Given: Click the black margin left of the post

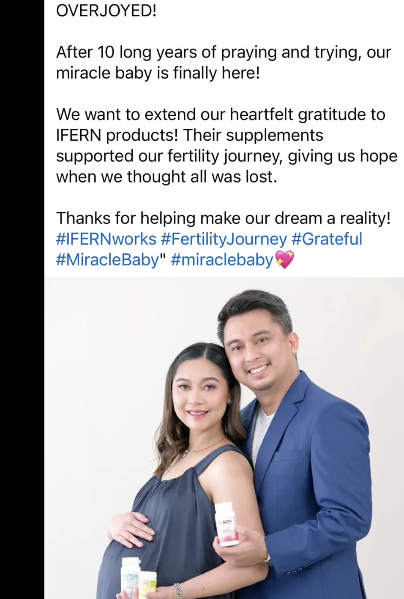Looking at the screenshot, I should 22,299.
